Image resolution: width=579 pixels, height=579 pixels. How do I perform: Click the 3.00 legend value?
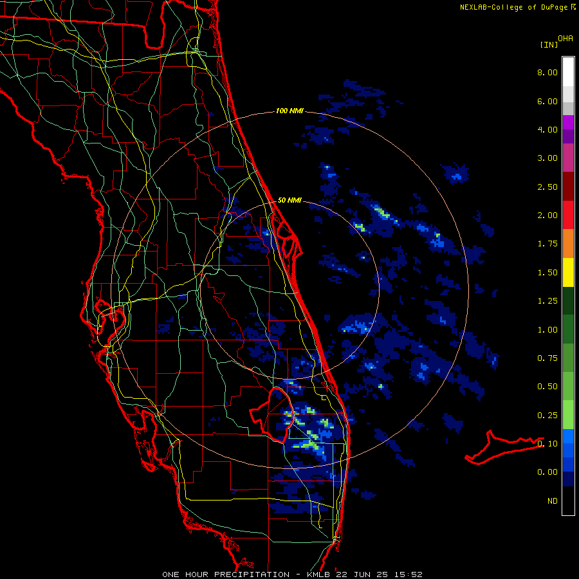pos(547,158)
